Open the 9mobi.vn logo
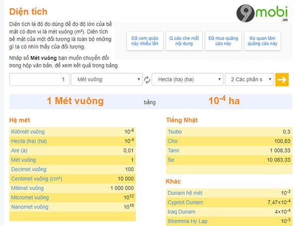This screenshot has height=226, width=298. coord(262,13)
